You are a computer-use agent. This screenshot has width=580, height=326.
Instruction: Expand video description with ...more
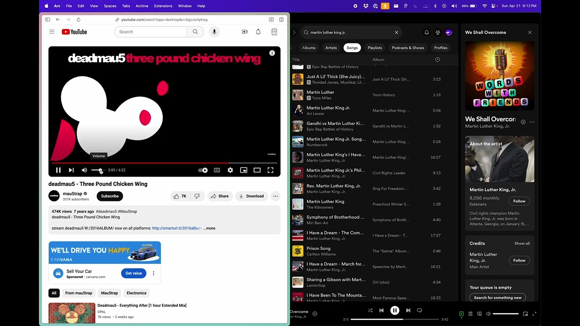pyautogui.click(x=209, y=228)
